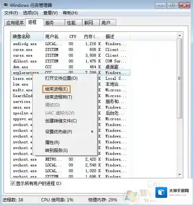
Task: Select the dllhost.exe process row
Action: 71,61
